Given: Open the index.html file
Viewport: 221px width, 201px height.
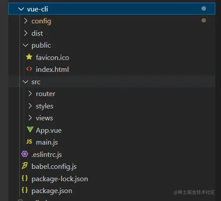Looking at the screenshot, I should [x=52, y=70].
